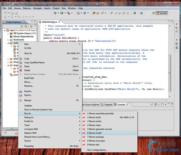The height and width of the screenshot is (155, 181).
Task: Click the Pin Console icon
Action: [x=151, y=104]
